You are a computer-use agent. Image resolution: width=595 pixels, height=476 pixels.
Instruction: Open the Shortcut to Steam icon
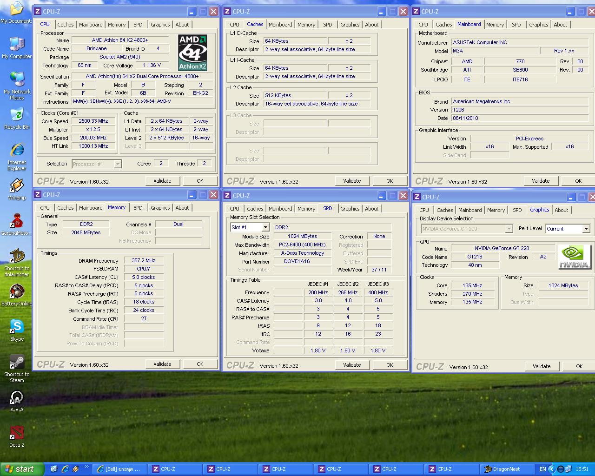click(x=17, y=369)
